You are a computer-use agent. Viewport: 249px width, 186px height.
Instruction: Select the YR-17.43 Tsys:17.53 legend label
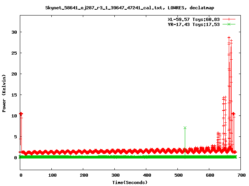coord(194,24)
